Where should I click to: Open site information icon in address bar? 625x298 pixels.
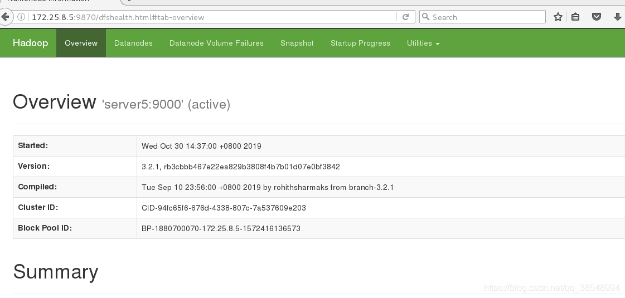(21, 17)
